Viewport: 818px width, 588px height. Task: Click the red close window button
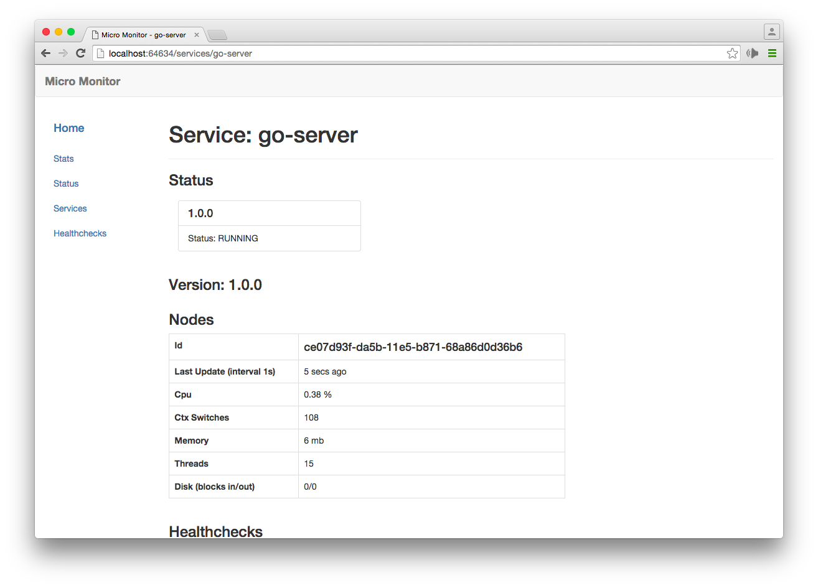pos(46,32)
